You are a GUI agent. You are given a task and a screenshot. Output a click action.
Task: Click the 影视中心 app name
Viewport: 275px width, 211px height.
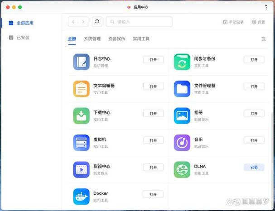[102, 166]
